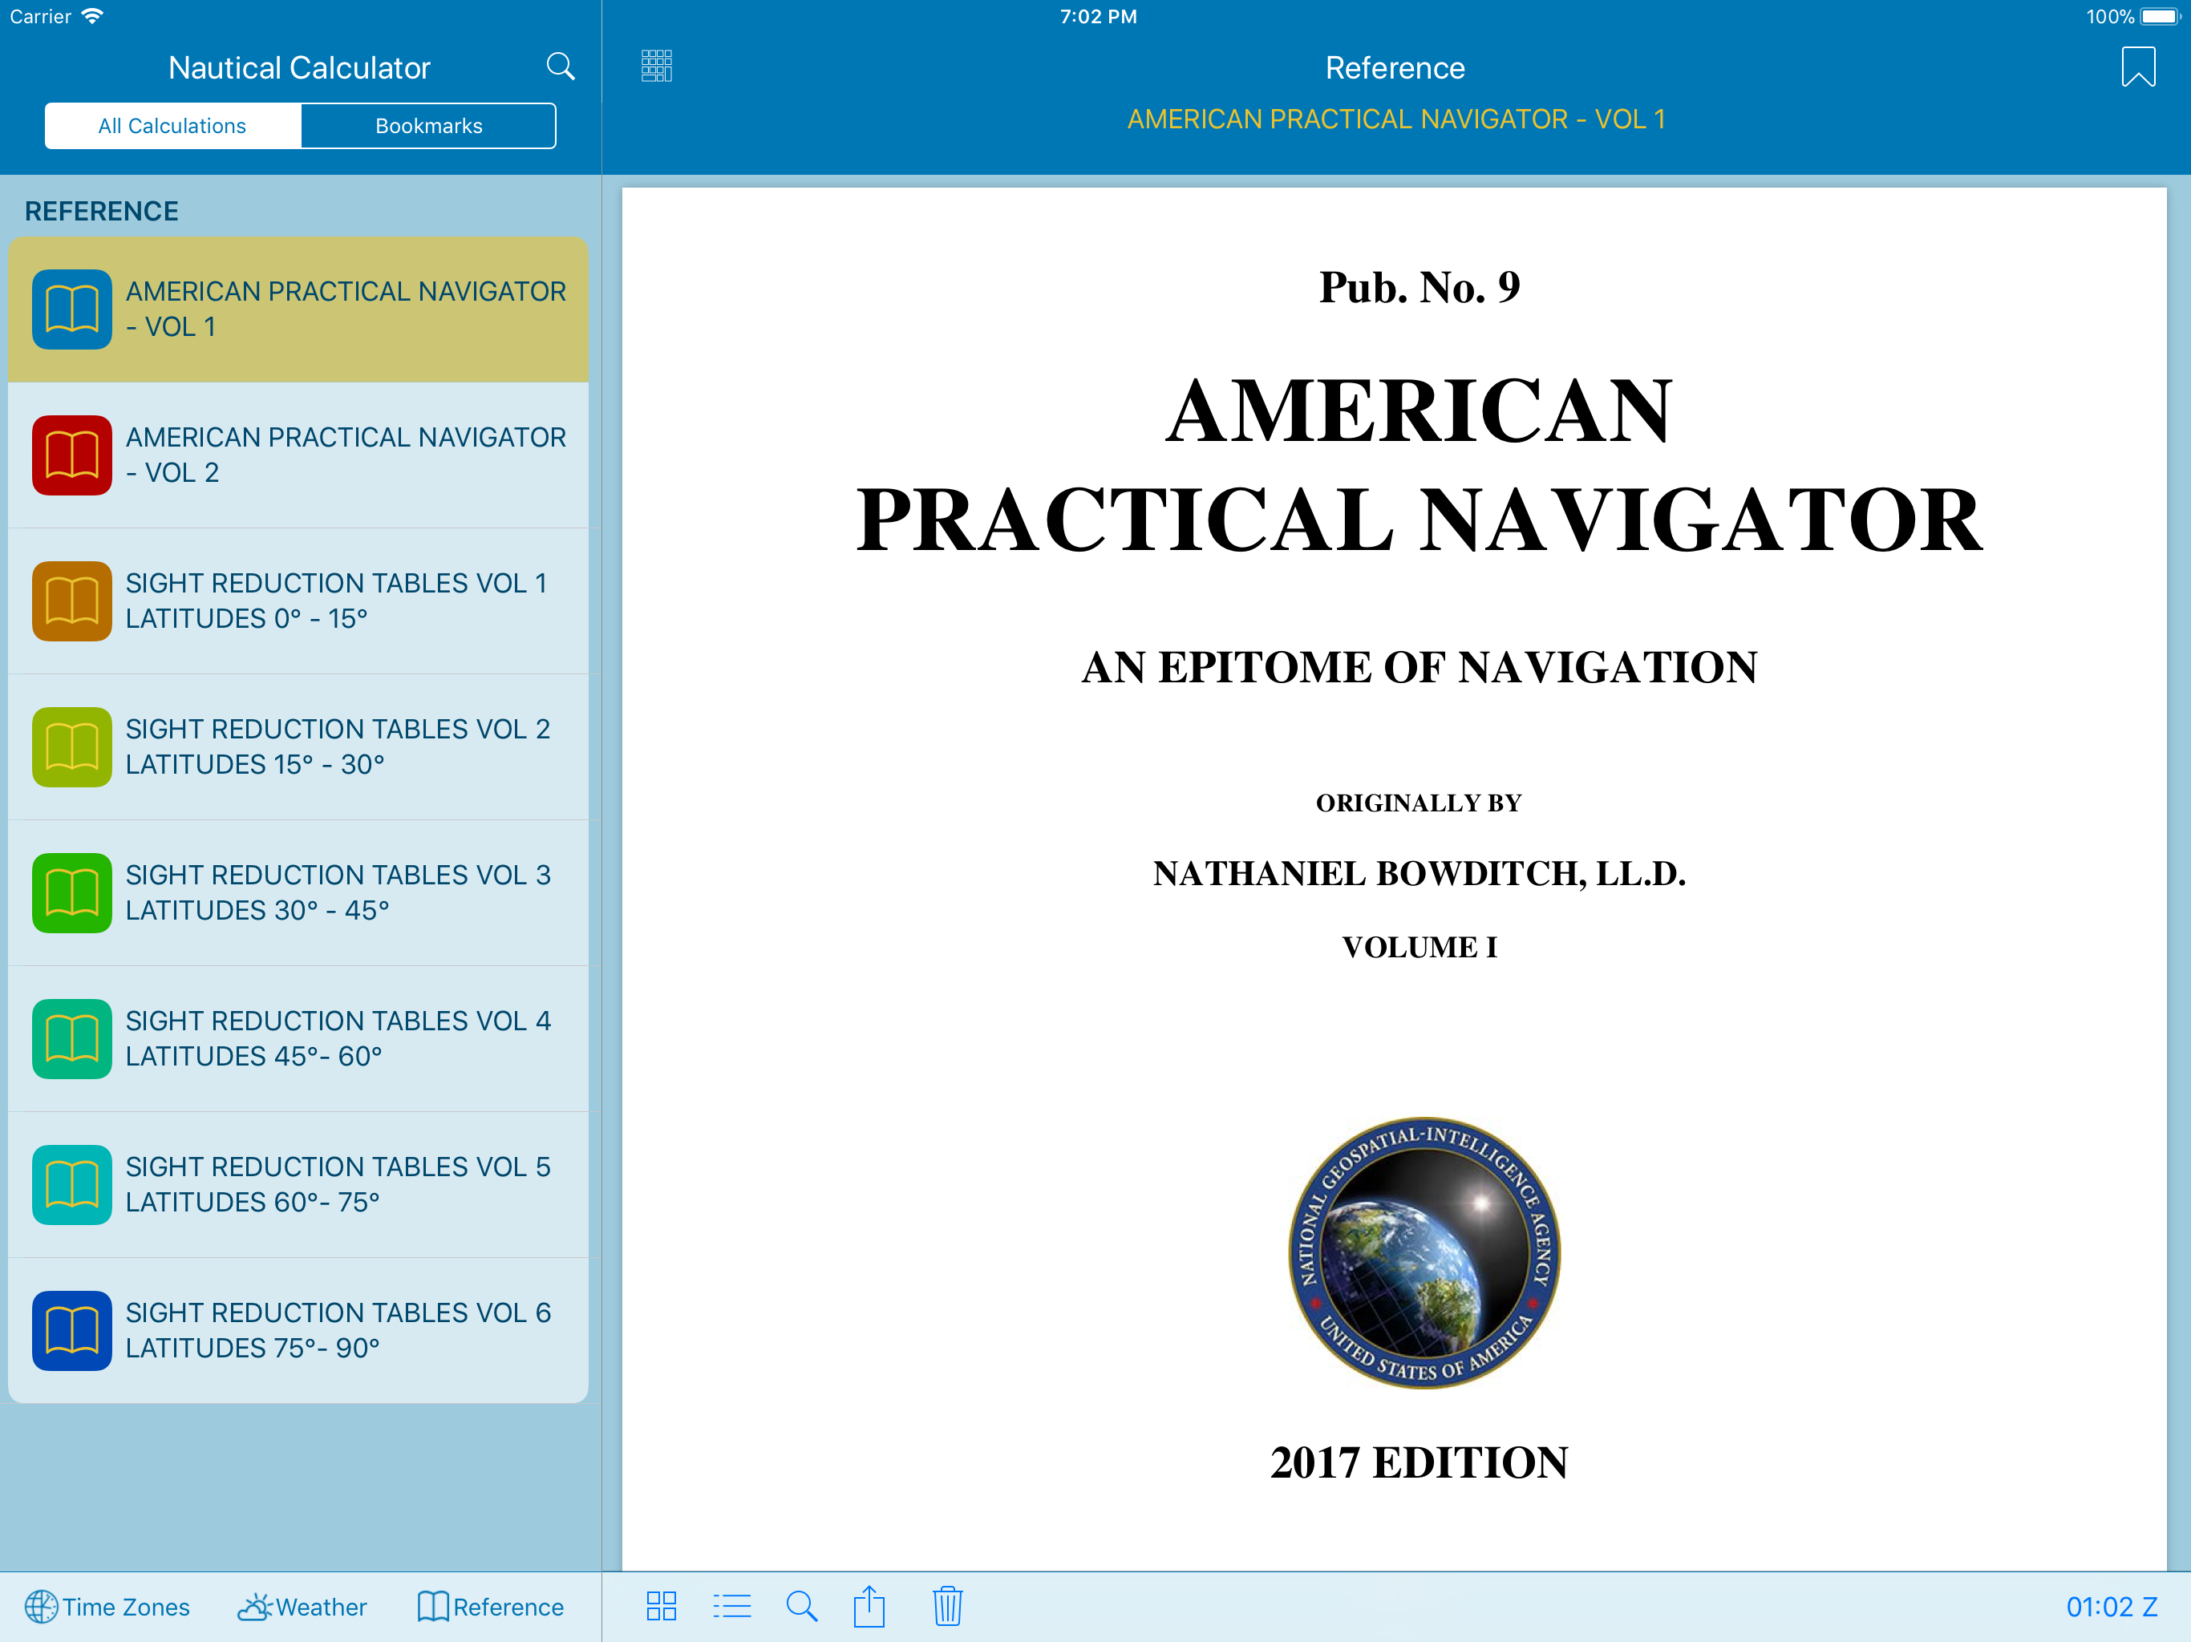
Task: Open the Reference tab
Action: pos(490,1607)
